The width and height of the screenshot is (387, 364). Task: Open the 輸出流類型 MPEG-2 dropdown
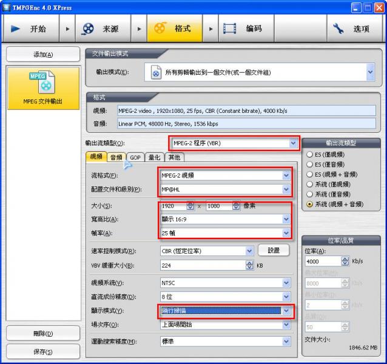point(294,143)
